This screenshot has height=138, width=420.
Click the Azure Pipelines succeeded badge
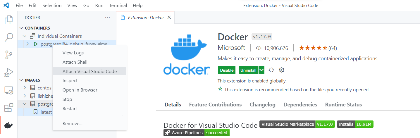point(197,133)
